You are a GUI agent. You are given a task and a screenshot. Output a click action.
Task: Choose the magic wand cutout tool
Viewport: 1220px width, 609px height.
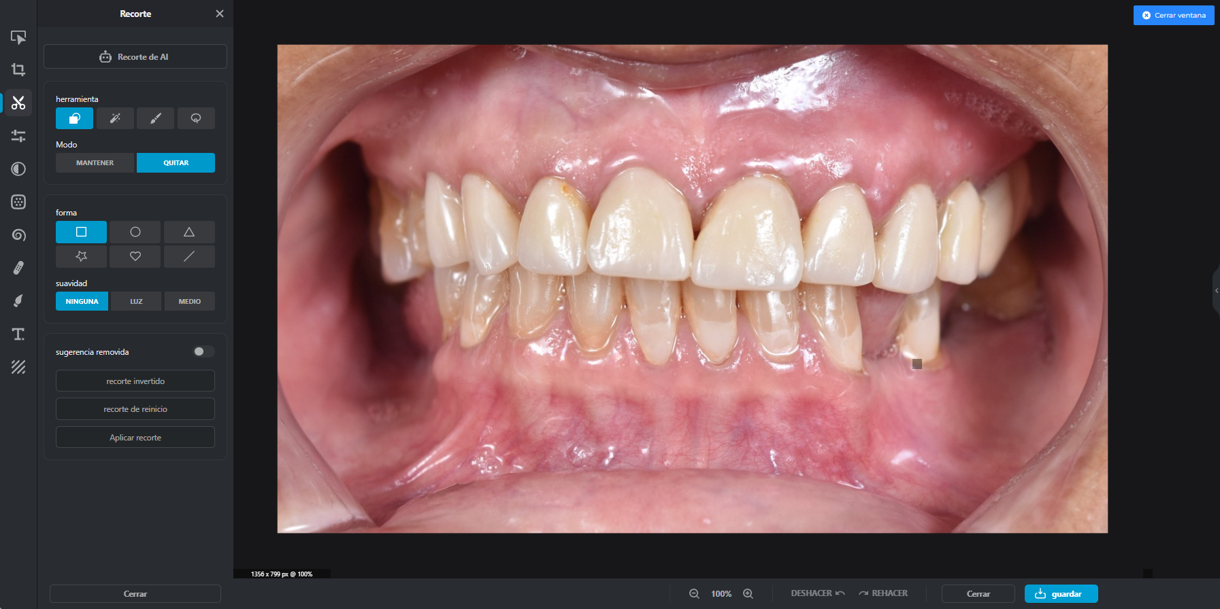click(x=115, y=118)
